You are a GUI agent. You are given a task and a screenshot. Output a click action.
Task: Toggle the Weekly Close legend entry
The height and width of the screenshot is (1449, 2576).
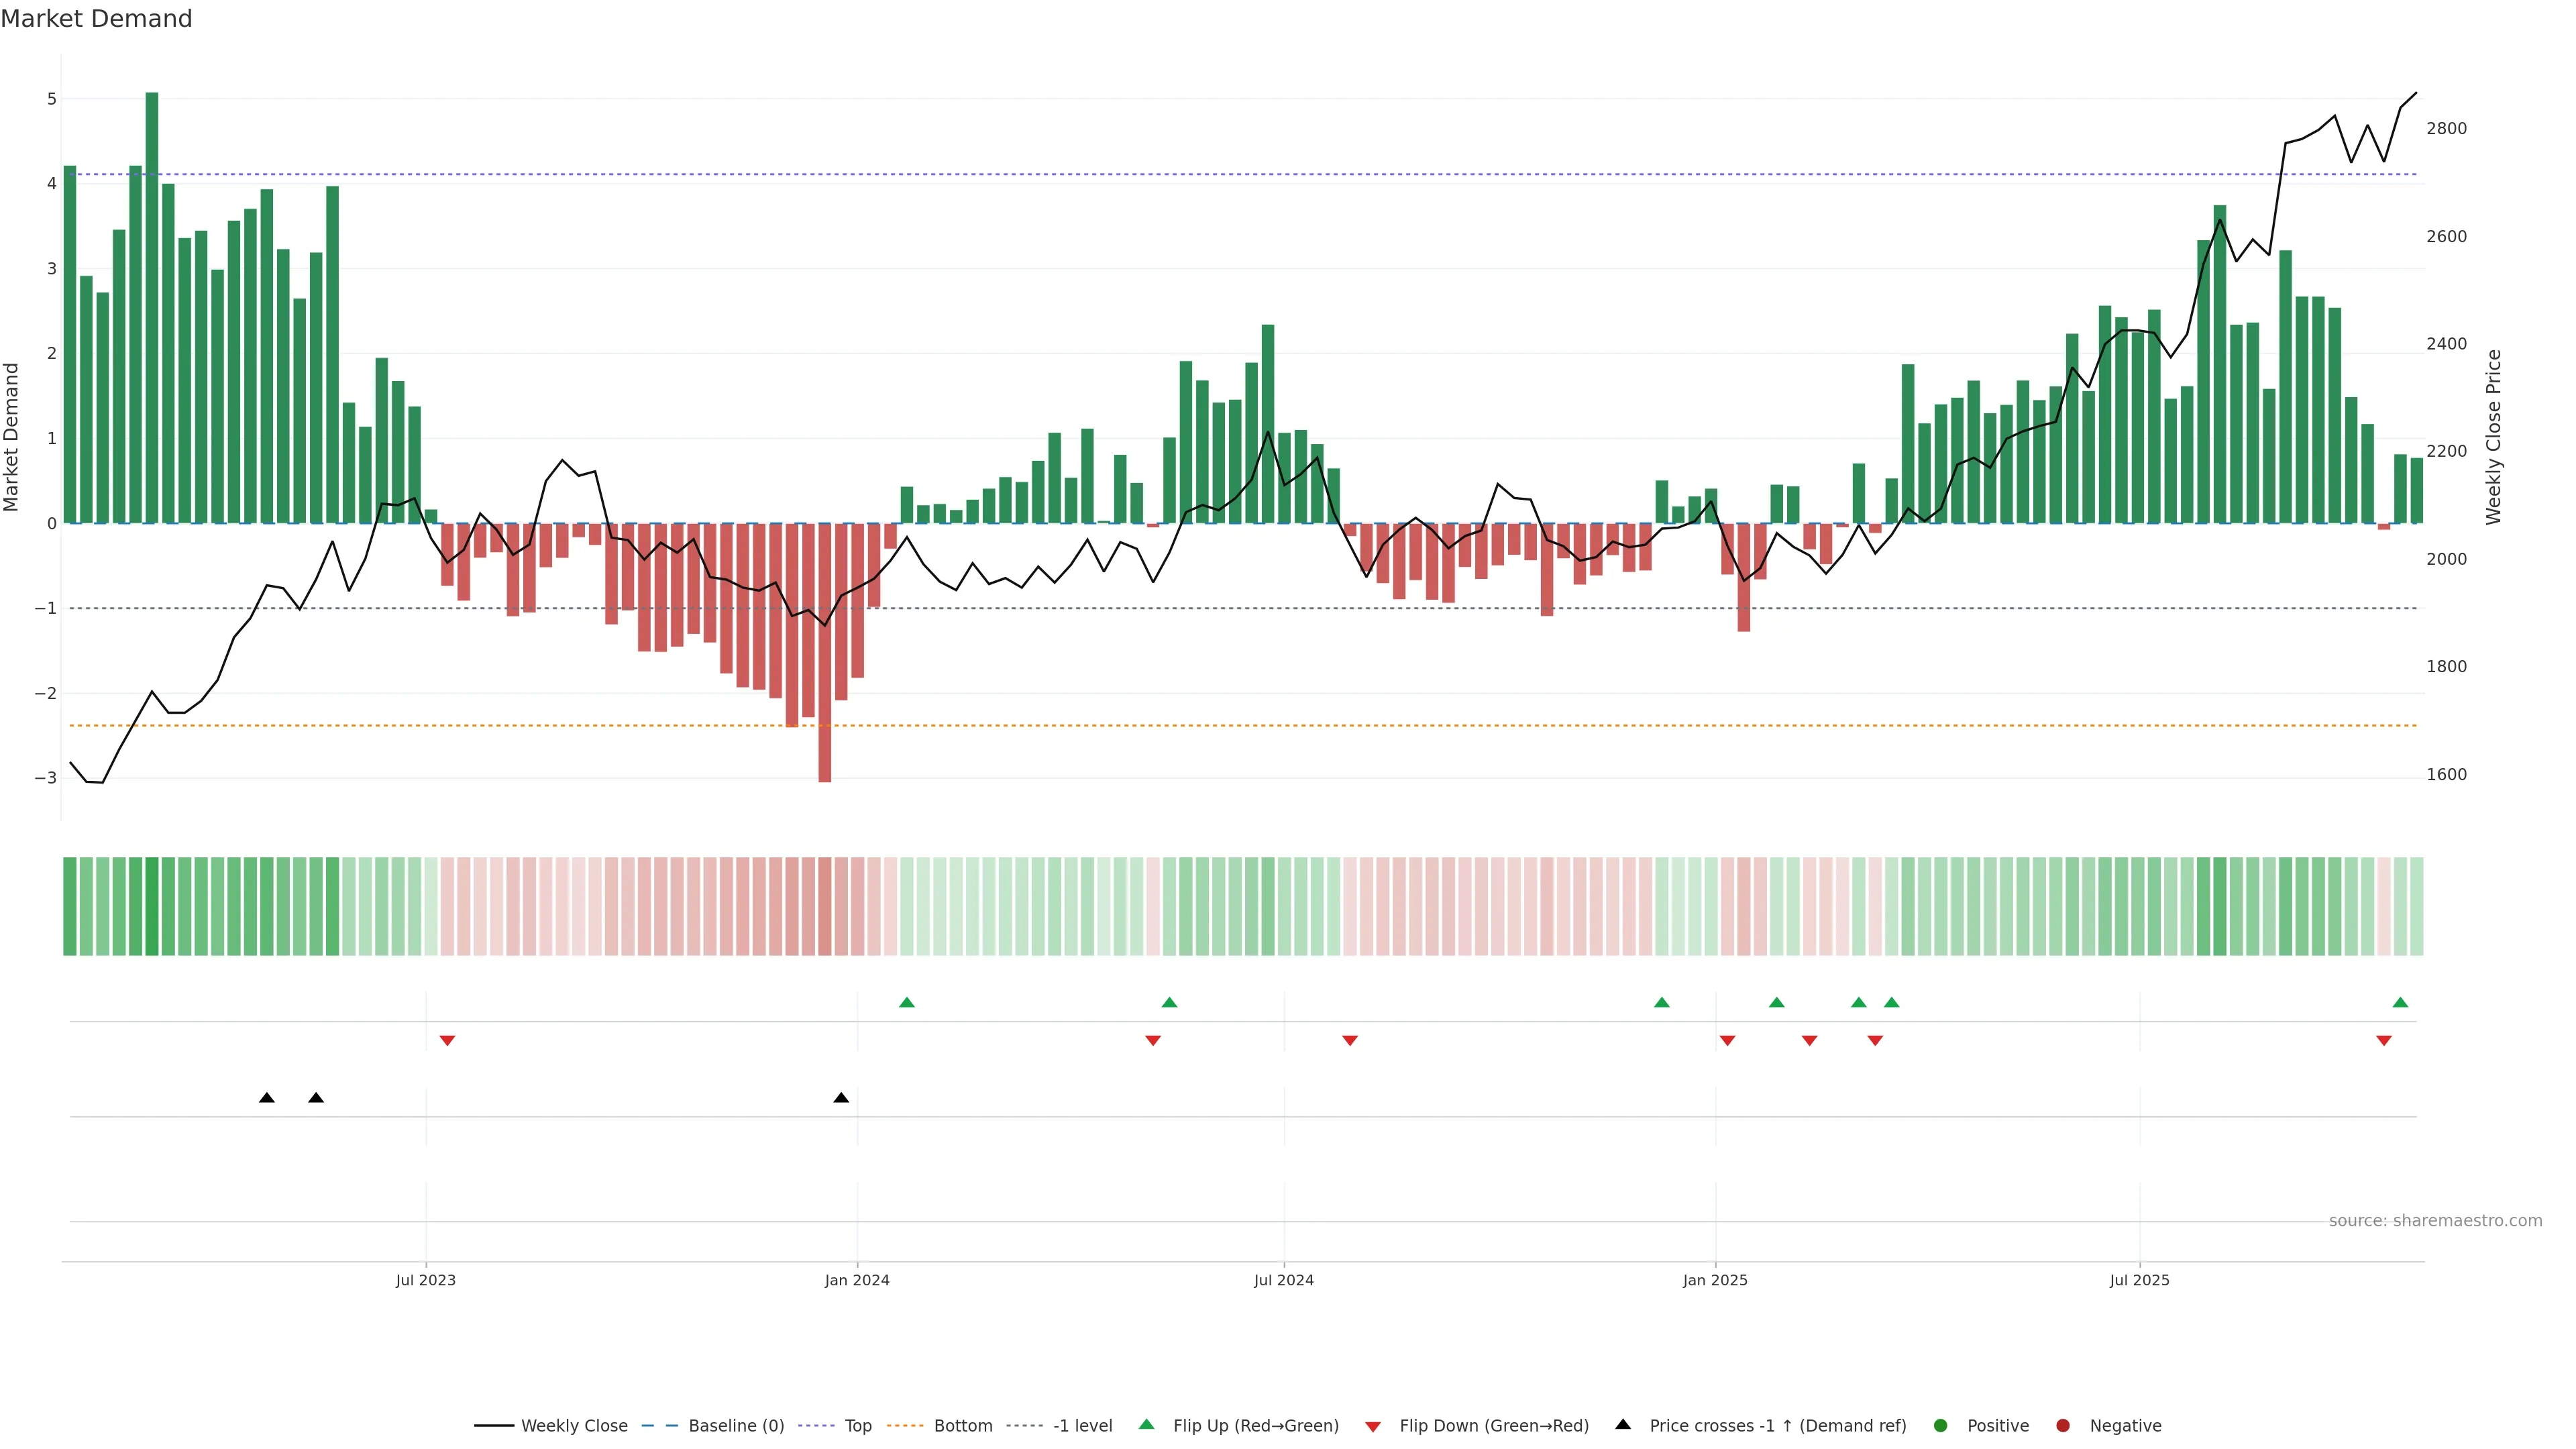coord(574,1426)
